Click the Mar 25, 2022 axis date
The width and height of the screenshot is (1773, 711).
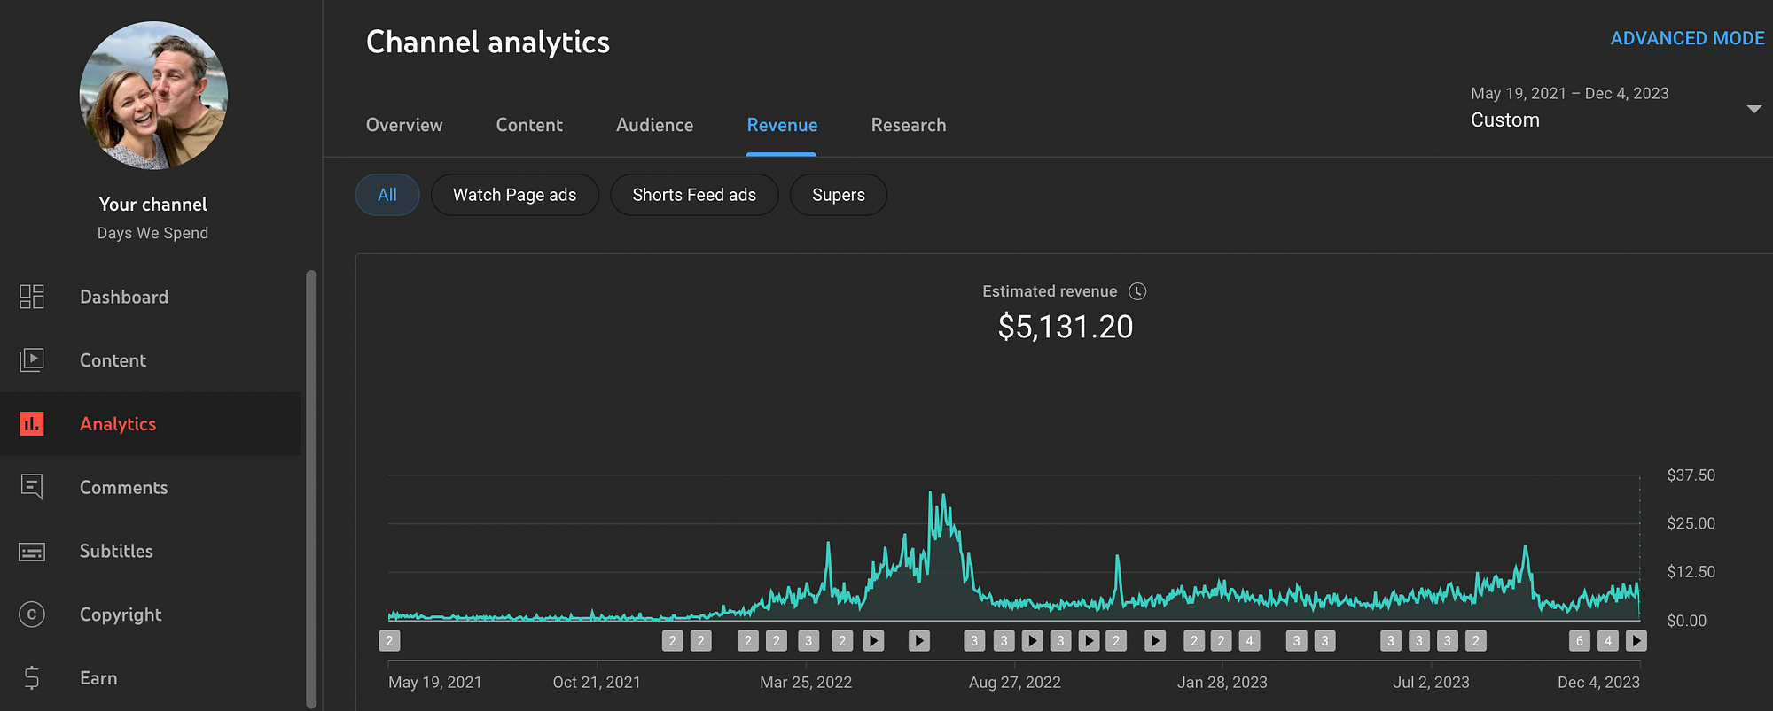click(x=806, y=683)
